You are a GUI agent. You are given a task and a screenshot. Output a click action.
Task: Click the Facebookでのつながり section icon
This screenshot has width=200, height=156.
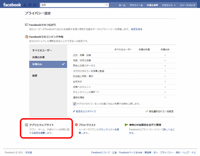pyautogui.click(x=26, y=24)
